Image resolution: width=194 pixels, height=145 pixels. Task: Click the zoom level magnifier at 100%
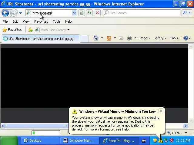coord(169,133)
